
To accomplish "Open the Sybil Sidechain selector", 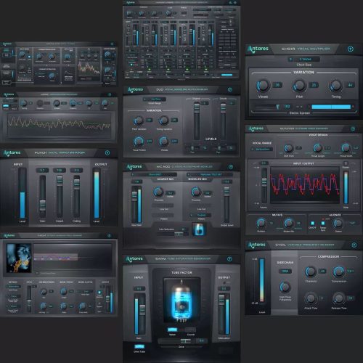I will tap(285, 272).
